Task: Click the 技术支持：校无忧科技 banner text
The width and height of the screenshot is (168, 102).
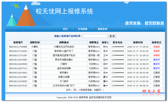Action: pyautogui.click(x=144, y=23)
